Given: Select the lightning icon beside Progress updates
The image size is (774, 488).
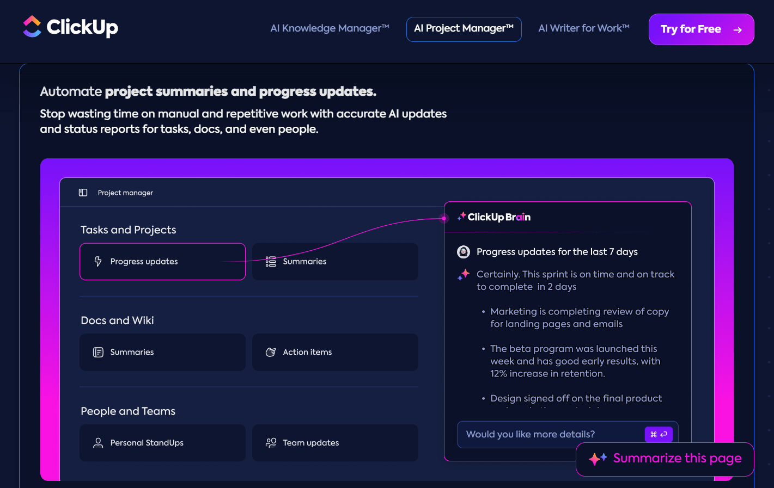Looking at the screenshot, I should coord(98,262).
